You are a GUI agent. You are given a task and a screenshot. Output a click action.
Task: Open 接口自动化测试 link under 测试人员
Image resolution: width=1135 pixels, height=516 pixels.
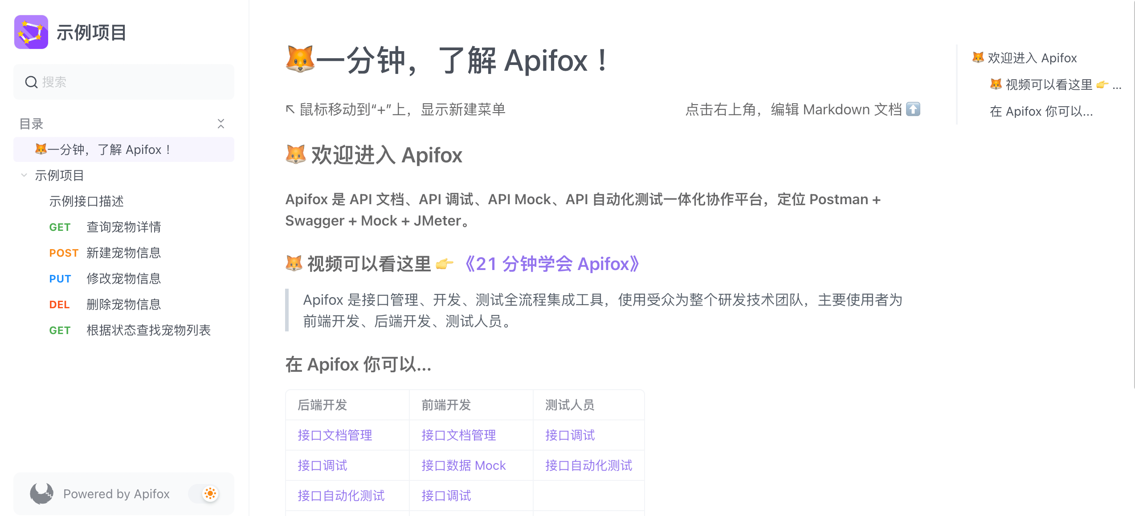click(x=588, y=465)
